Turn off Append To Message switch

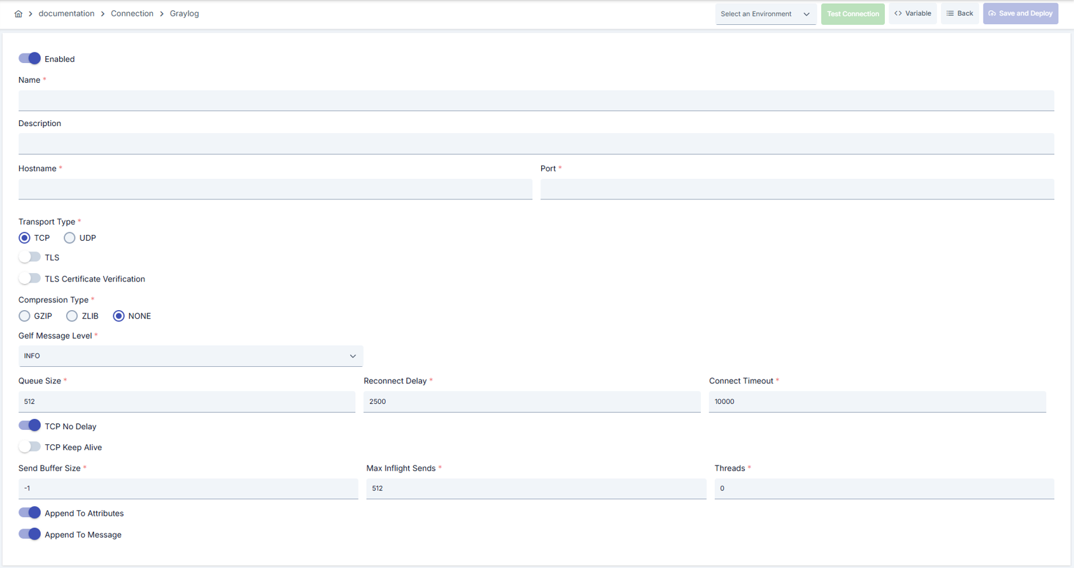click(29, 534)
